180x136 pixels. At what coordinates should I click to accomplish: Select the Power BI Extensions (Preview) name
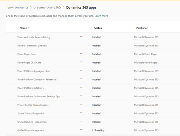32,46
